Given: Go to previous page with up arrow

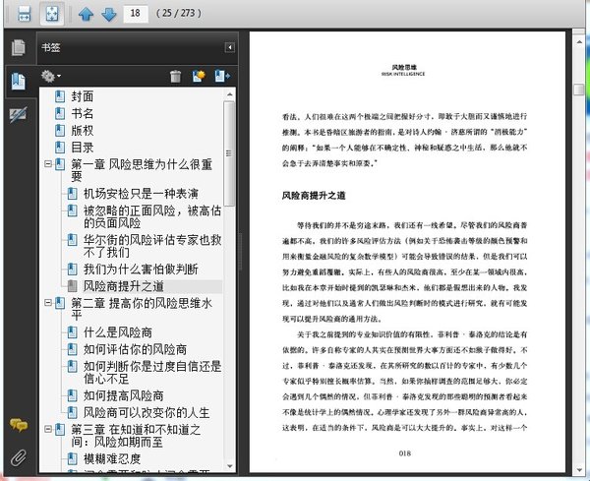Looking at the screenshot, I should pos(86,14).
